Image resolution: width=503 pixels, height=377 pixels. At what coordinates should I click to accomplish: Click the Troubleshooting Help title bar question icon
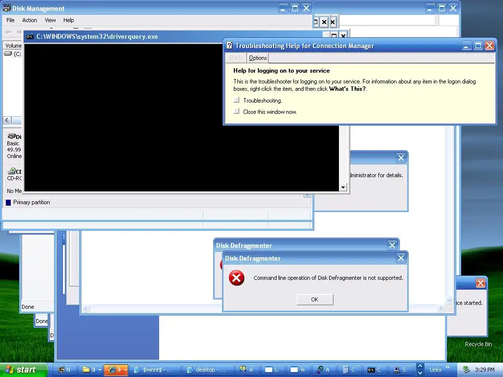pos(229,46)
